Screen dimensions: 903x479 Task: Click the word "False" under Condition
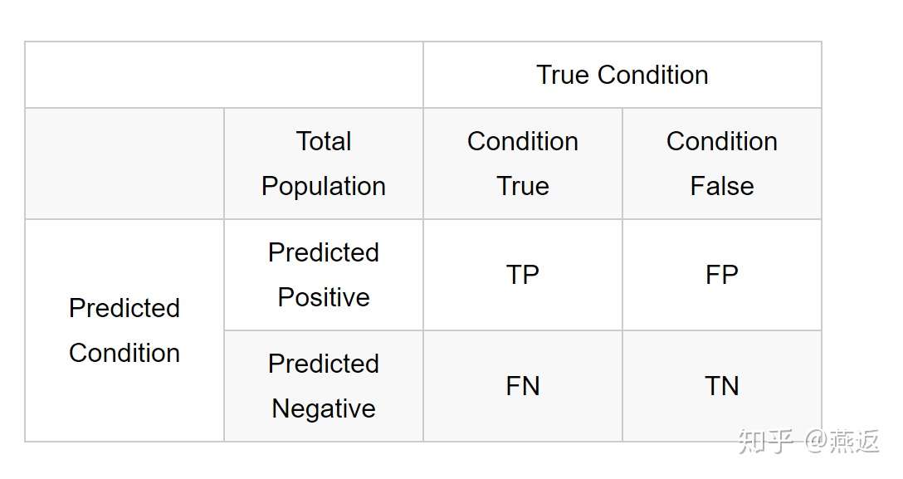point(722,186)
